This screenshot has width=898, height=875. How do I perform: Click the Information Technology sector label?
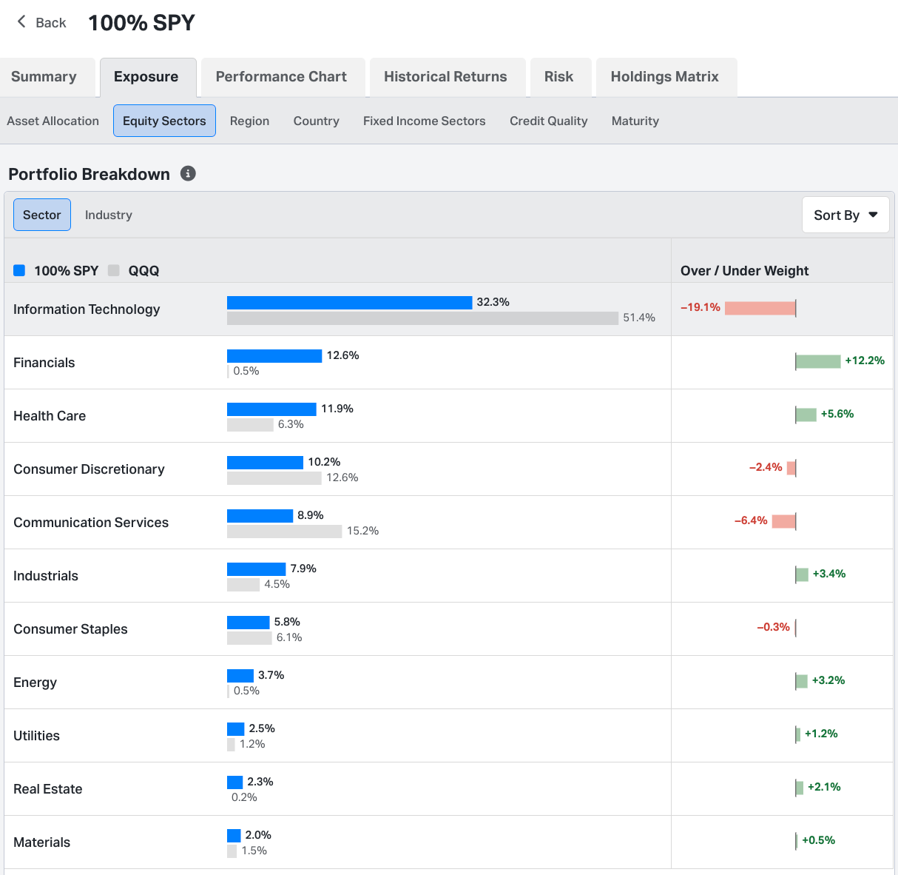(87, 309)
